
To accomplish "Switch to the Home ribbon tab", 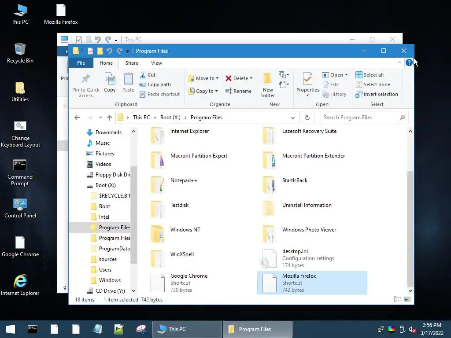I will pos(106,62).
